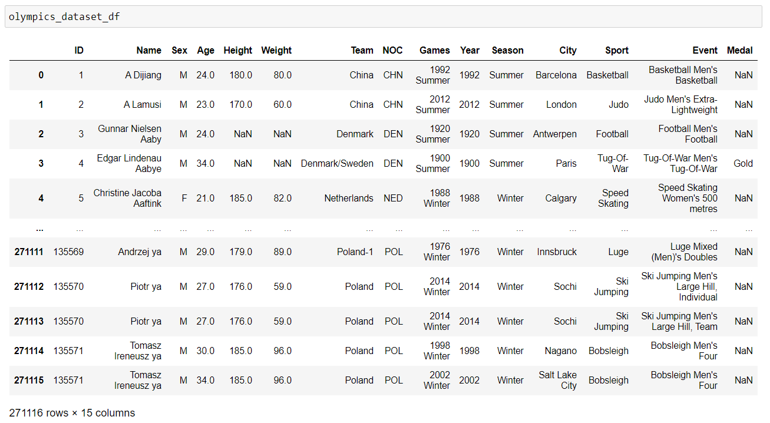The height and width of the screenshot is (423, 770).
Task: Select the Games column header
Action: 434,51
